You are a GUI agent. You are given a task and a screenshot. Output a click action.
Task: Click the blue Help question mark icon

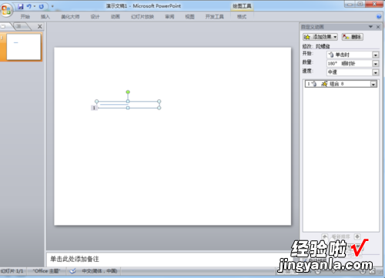[379, 17]
